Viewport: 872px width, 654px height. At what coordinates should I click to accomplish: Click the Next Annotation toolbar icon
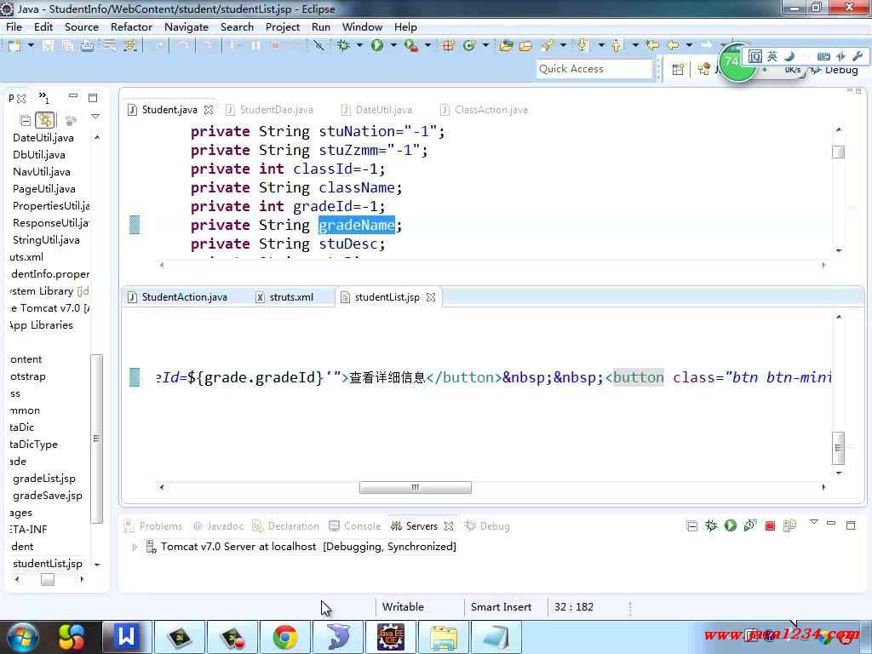point(582,46)
